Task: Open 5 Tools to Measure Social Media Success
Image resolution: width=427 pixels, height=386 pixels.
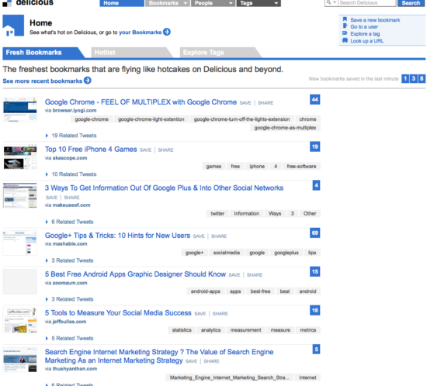Action: (118, 313)
